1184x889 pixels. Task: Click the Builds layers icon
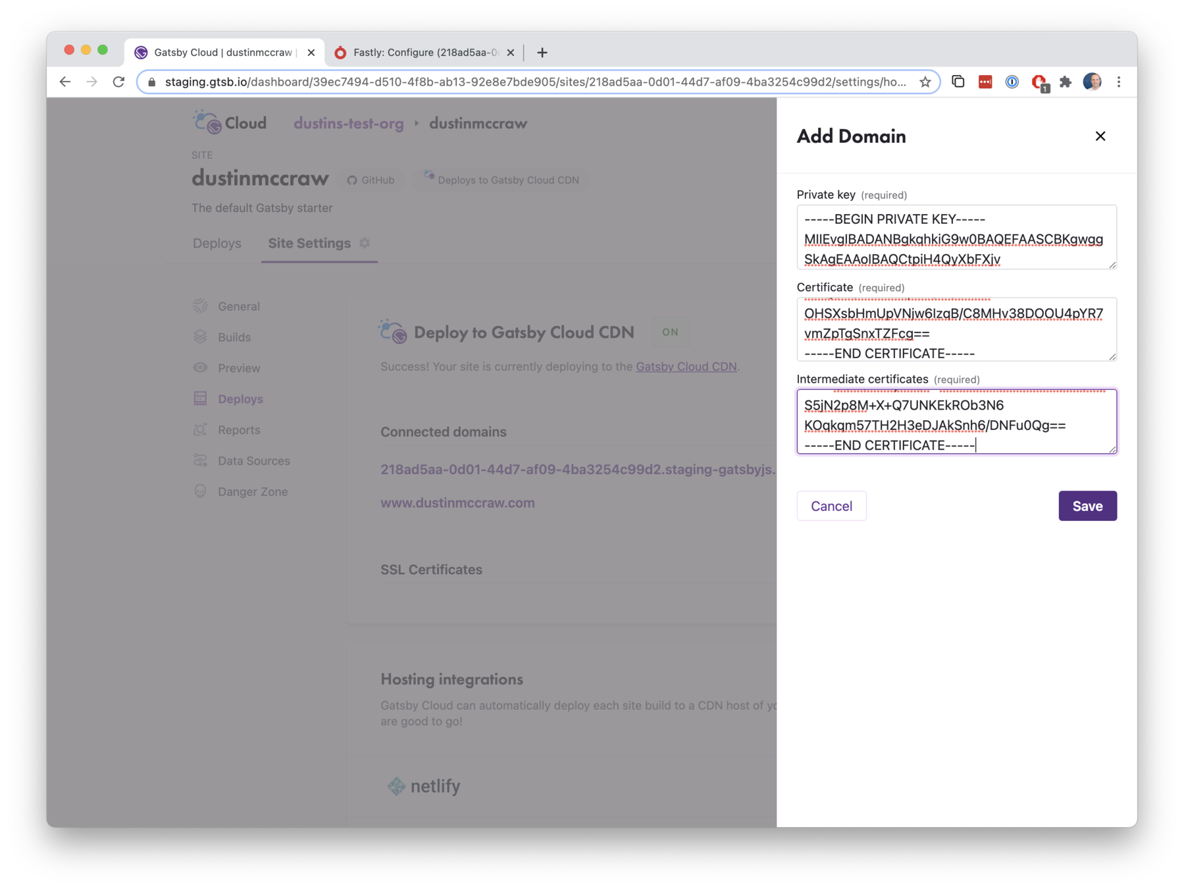pos(200,337)
